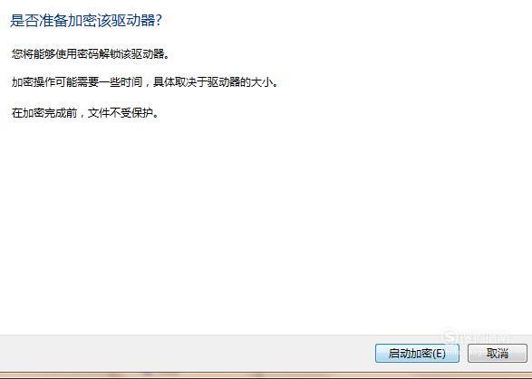Click the heading 是否准备加密该驱动器?
Image resolution: width=532 pixels, height=379 pixels.
pyautogui.click(x=86, y=21)
